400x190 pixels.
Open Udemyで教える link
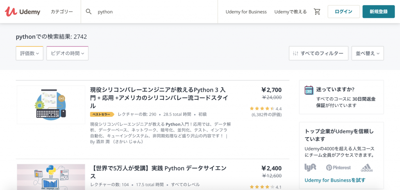click(291, 12)
